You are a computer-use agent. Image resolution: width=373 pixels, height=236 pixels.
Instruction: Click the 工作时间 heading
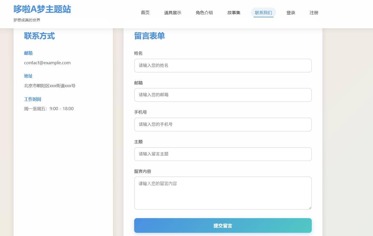32,99
